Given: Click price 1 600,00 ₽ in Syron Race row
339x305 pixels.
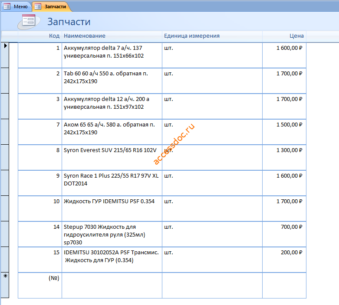Looking at the screenshot, I should click(284, 183).
